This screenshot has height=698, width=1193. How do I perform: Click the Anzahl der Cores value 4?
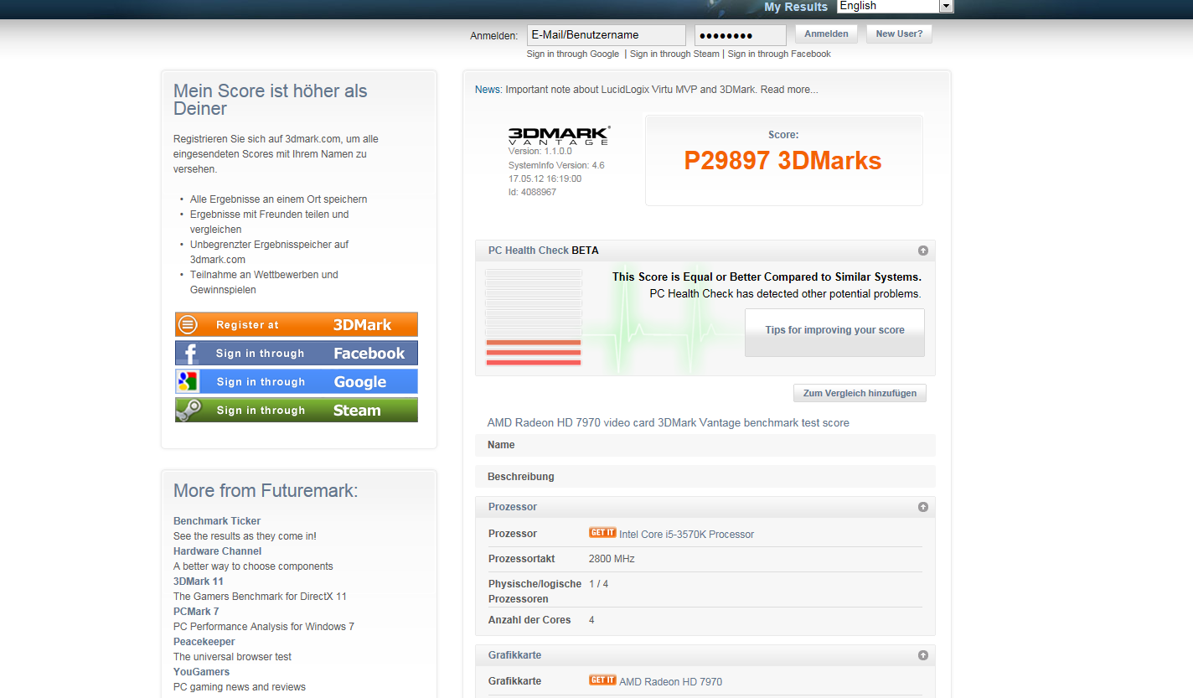click(591, 620)
